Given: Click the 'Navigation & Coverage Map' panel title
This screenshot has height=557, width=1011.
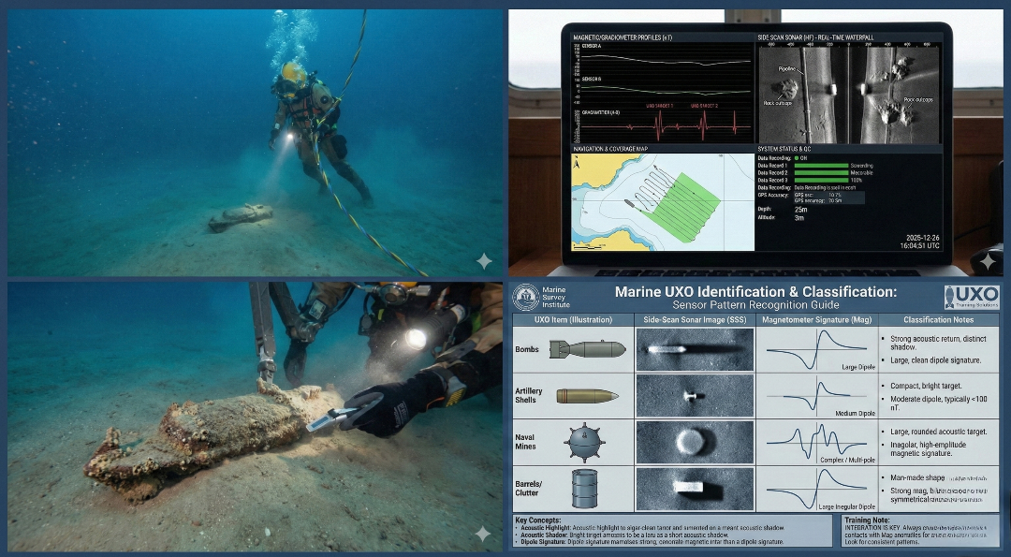Looking at the screenshot, I should click(610, 149).
